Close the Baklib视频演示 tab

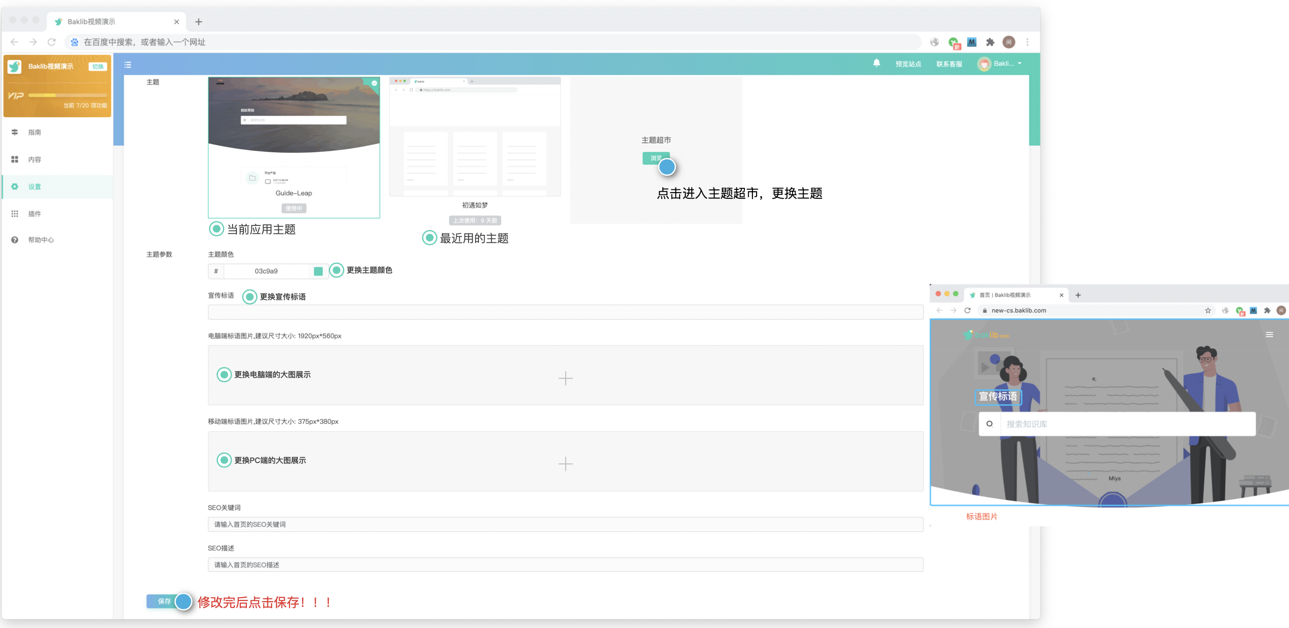[177, 22]
